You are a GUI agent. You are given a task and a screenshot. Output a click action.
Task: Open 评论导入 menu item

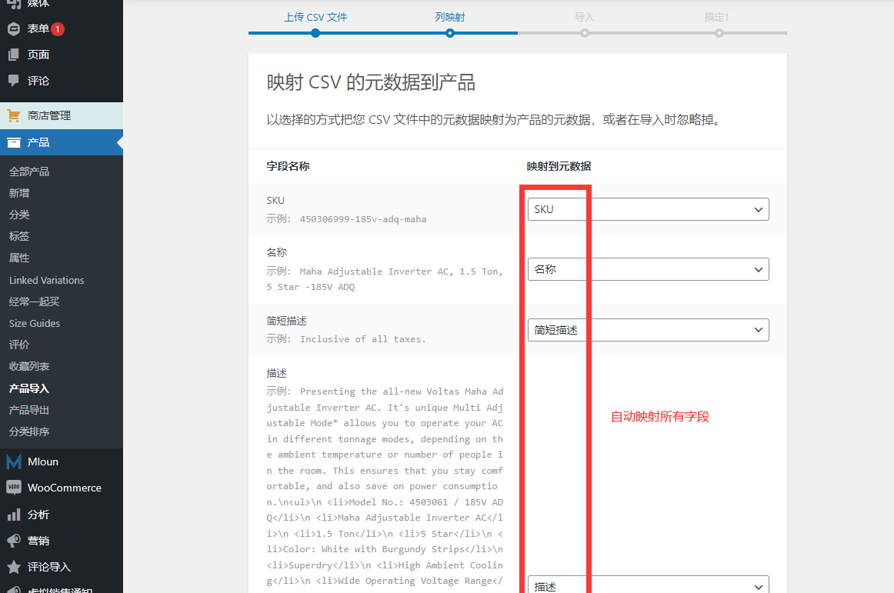[x=62, y=567]
